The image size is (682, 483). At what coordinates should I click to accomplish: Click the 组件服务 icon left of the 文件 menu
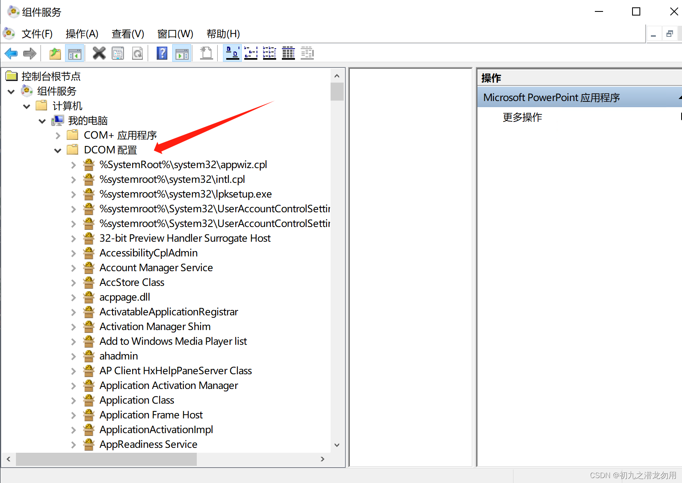coord(9,33)
